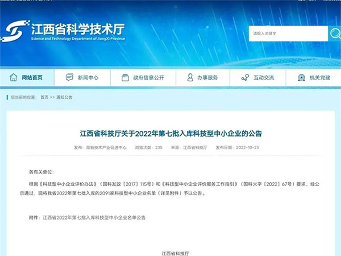Click the document icon beside 政府信息公开

tap(122, 77)
